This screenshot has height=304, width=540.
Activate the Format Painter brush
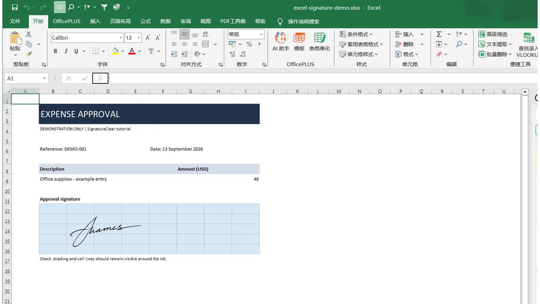(29, 54)
